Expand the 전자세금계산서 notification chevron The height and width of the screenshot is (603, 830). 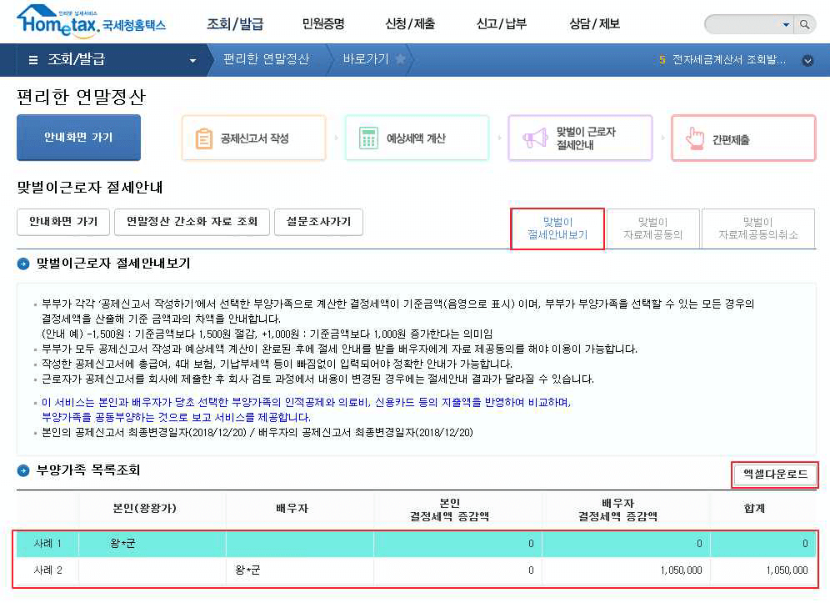click(x=806, y=60)
